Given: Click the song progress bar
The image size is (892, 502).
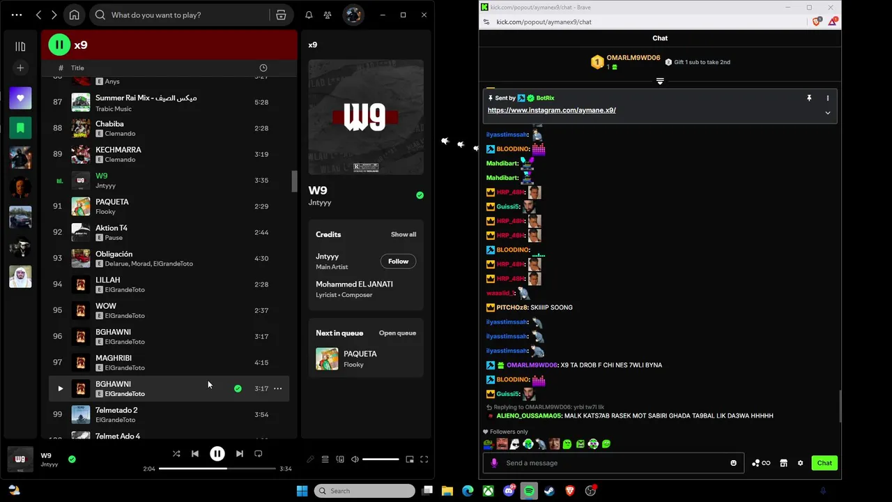Looking at the screenshot, I should tap(217, 469).
